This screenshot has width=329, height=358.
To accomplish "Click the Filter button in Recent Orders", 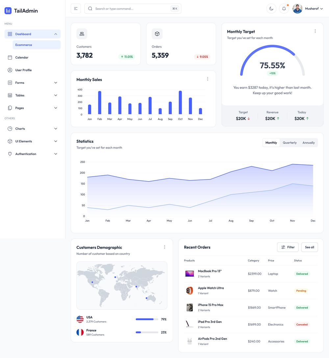I will click(x=288, y=247).
